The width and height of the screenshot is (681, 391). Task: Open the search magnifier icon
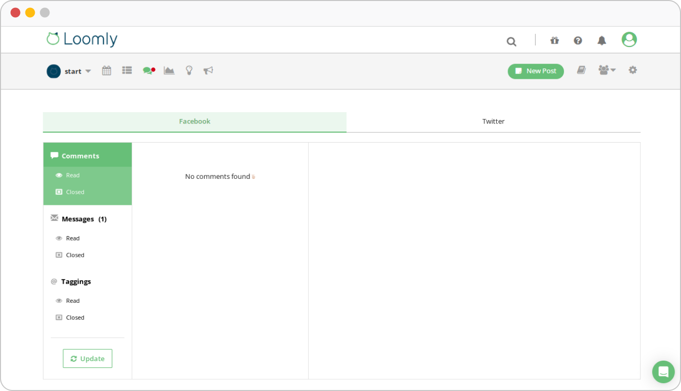511,42
